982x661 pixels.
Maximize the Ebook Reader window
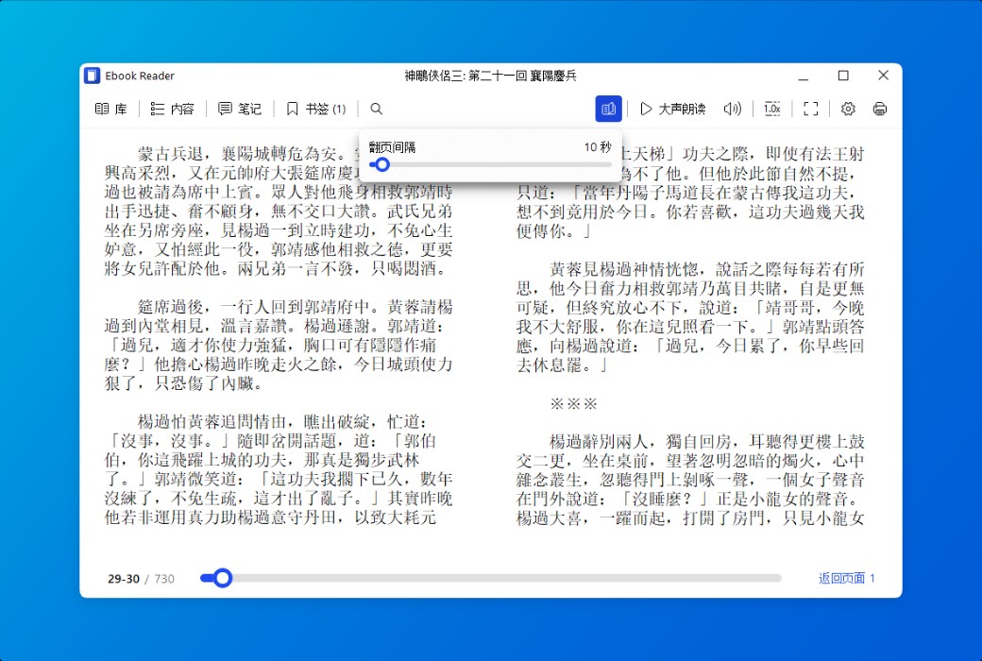pyautogui.click(x=843, y=76)
